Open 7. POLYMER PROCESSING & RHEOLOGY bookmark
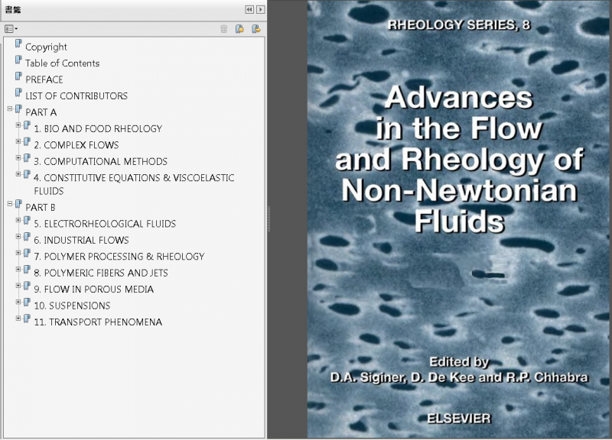Screen dimensions: 612x440 (x=119, y=257)
